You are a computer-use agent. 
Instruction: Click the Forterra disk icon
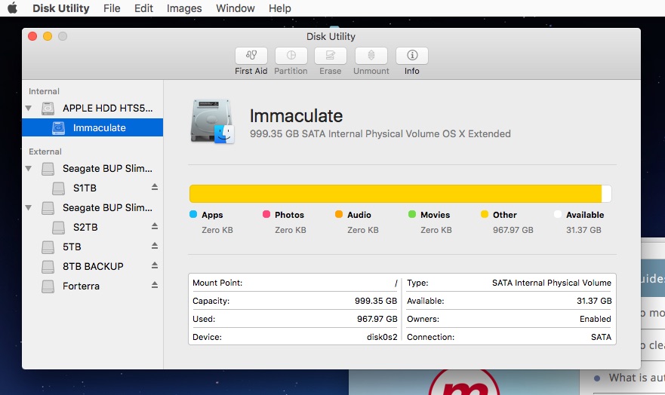tap(48, 286)
